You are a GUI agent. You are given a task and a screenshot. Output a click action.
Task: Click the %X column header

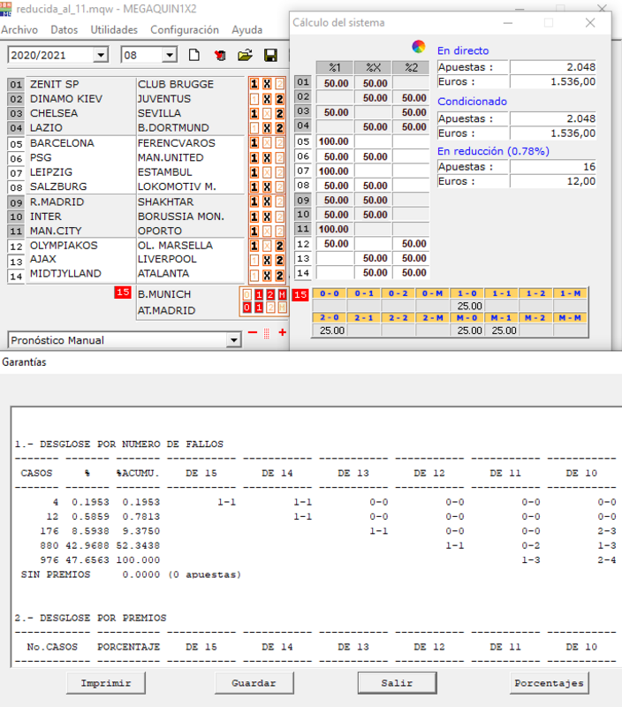point(373,68)
